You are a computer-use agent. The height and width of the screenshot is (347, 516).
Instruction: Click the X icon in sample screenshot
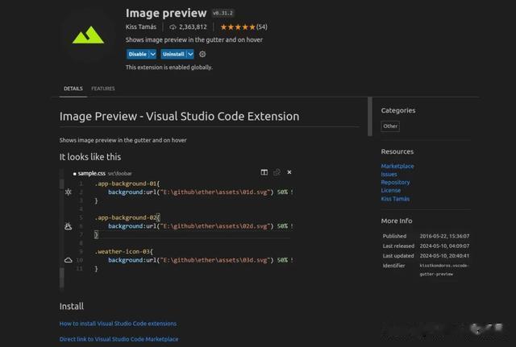coord(289,172)
